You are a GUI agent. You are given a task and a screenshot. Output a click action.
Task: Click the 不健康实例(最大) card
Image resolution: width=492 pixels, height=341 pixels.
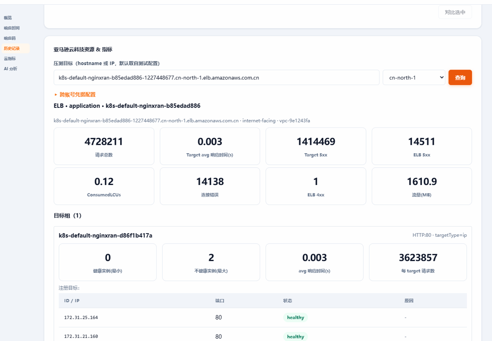tap(211, 262)
